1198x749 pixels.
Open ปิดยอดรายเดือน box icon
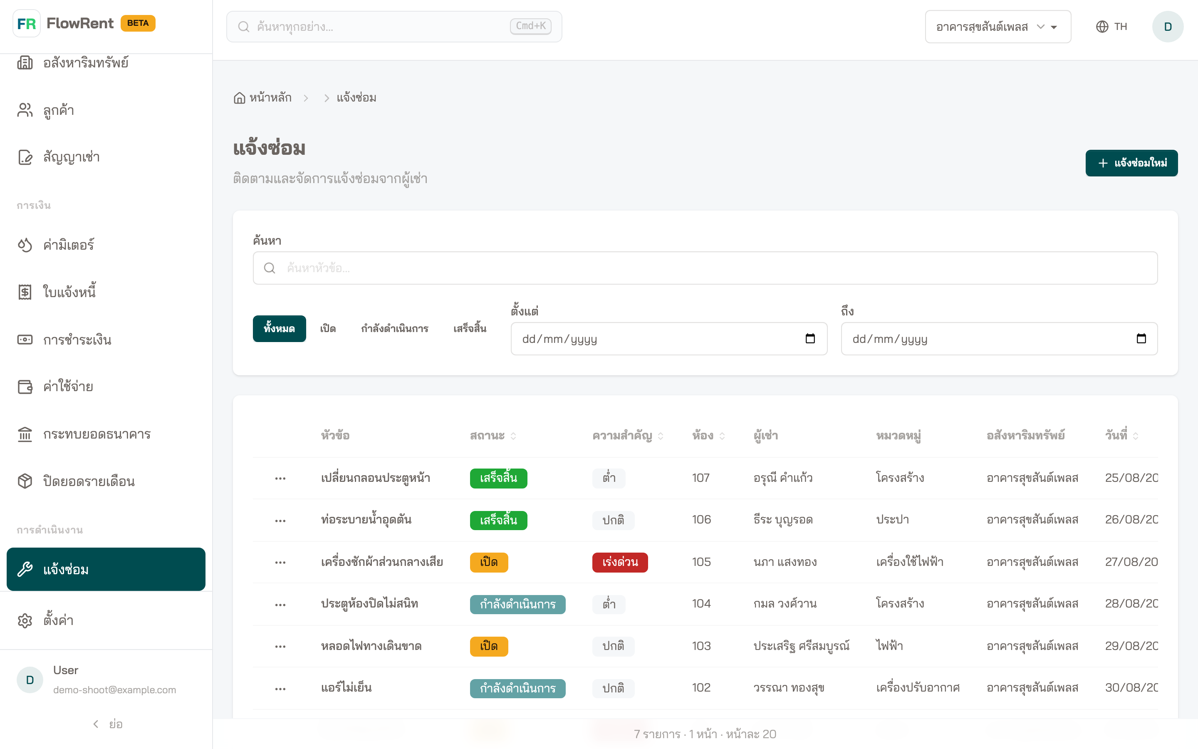click(x=25, y=481)
